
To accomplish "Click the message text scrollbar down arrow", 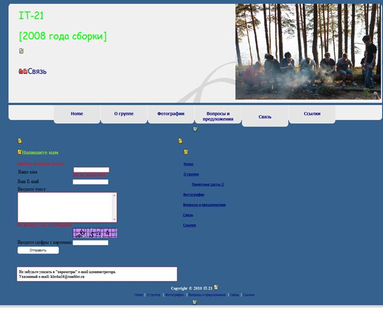I will (x=114, y=219).
